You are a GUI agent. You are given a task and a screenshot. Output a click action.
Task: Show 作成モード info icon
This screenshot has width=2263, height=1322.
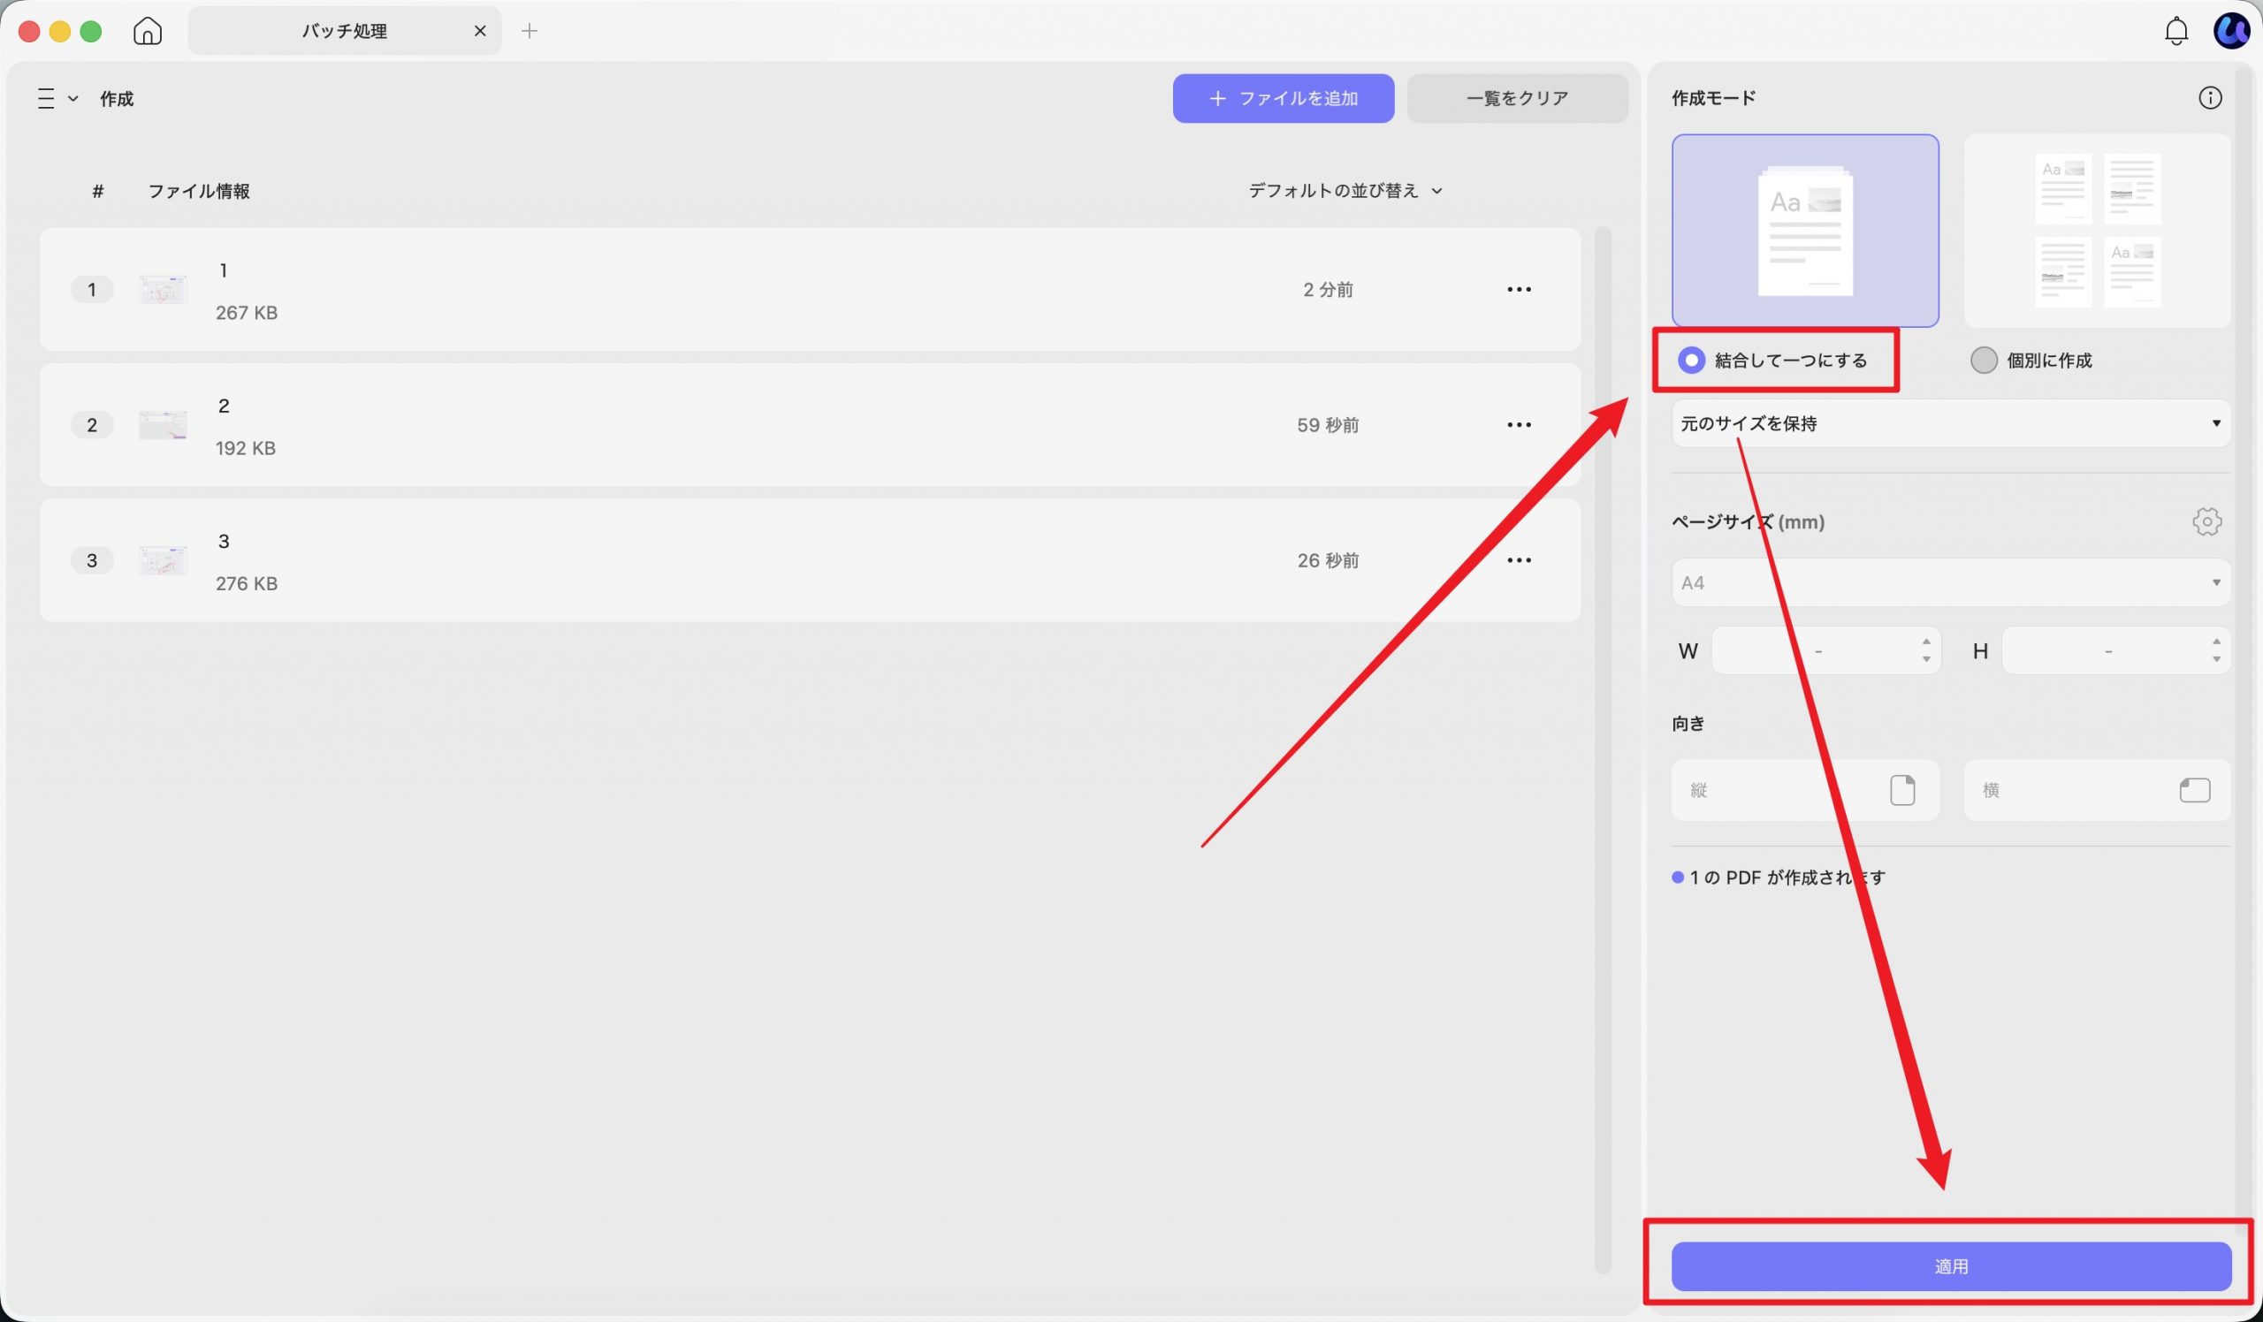click(2209, 98)
